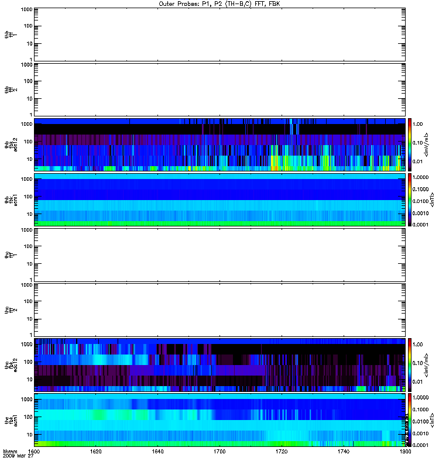Click the 1800 time tick label
Screen dimensions: 439x468
click(x=405, y=452)
